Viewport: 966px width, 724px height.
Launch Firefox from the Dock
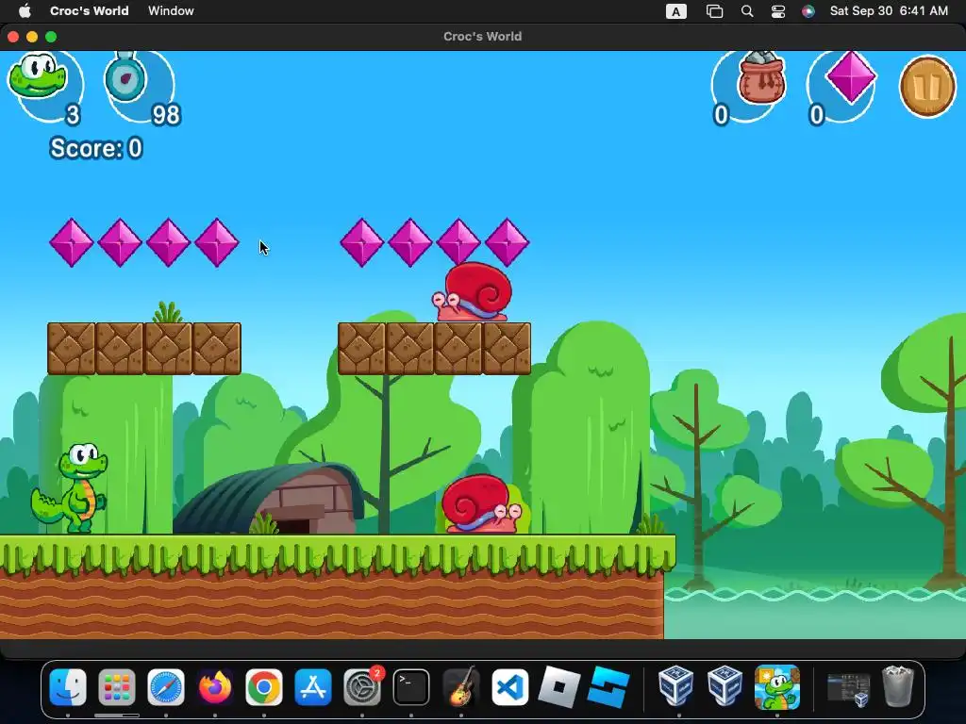(215, 686)
